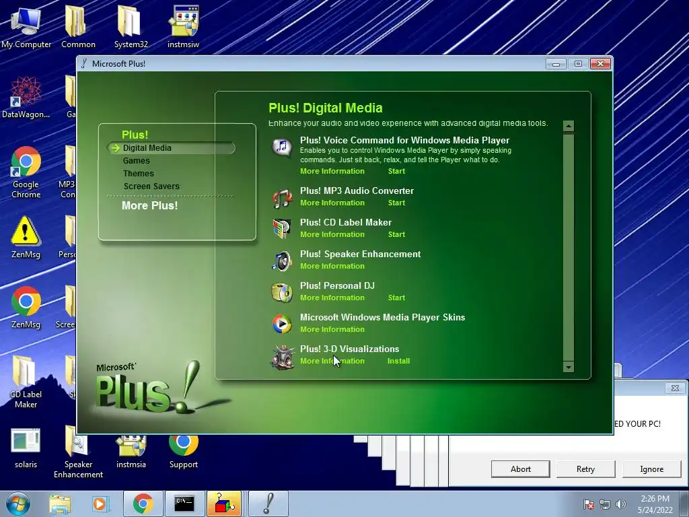Open My Computer desktop icon
Image resolution: width=689 pixels, height=517 pixels.
26,26
